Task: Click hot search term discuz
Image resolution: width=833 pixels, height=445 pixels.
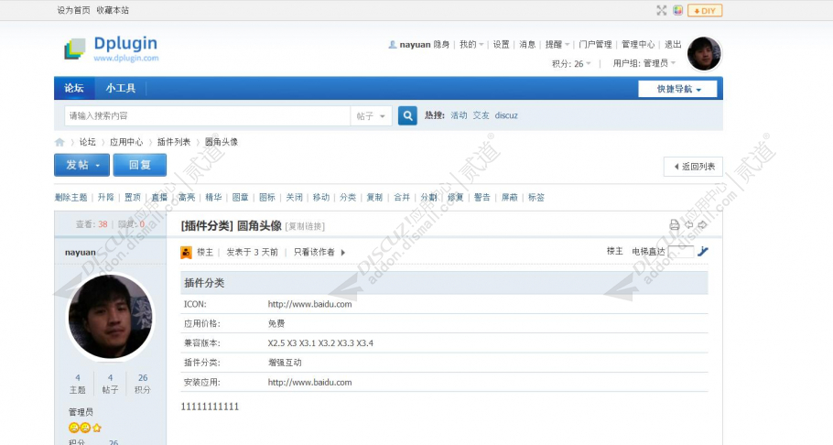Action: (506, 115)
